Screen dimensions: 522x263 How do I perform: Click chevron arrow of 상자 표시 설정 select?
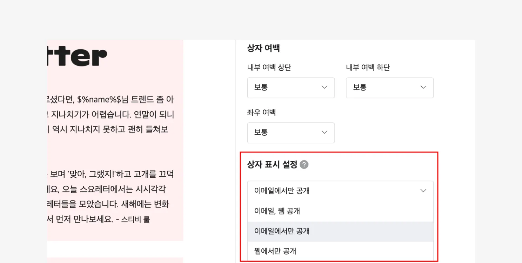pyautogui.click(x=423, y=191)
